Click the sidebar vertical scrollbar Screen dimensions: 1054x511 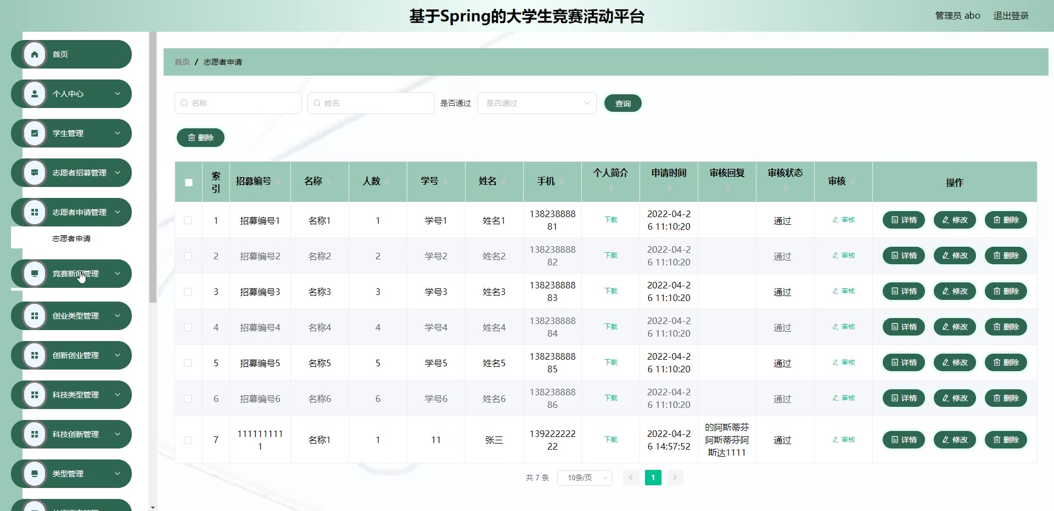tap(153, 167)
